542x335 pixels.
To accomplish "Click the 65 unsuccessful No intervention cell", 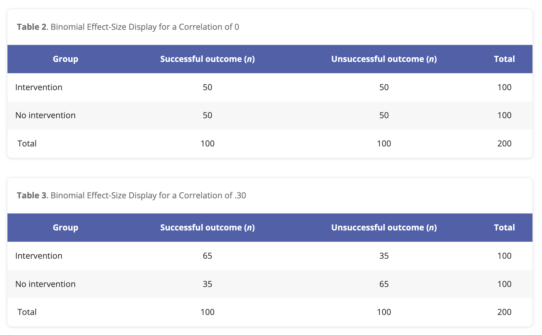I will pyautogui.click(x=384, y=284).
